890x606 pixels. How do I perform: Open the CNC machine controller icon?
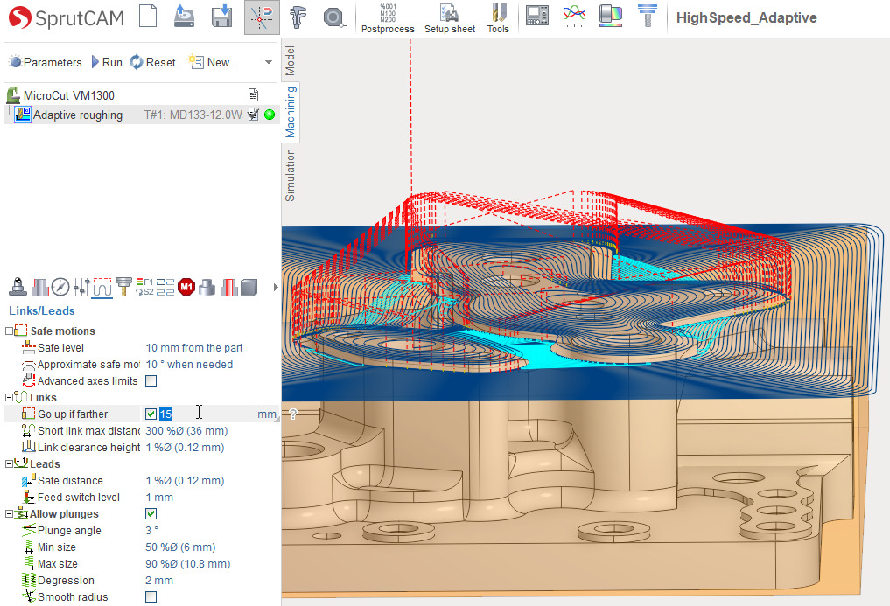[537, 16]
